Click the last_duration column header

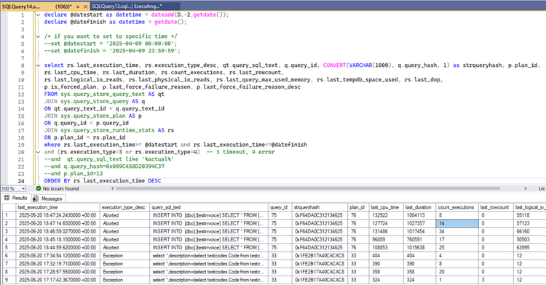(x=419, y=207)
